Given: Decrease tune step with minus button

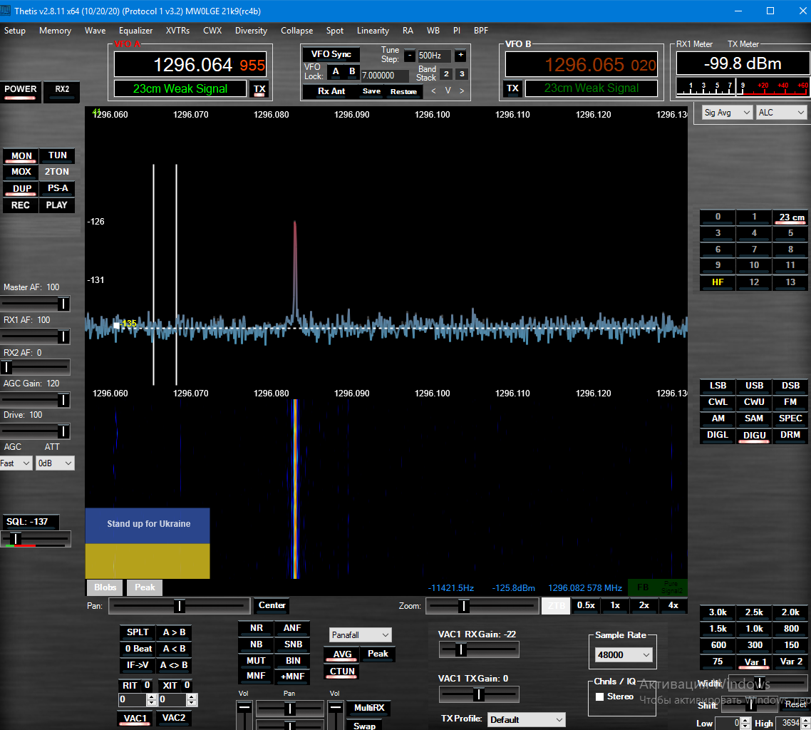Looking at the screenshot, I should [409, 55].
